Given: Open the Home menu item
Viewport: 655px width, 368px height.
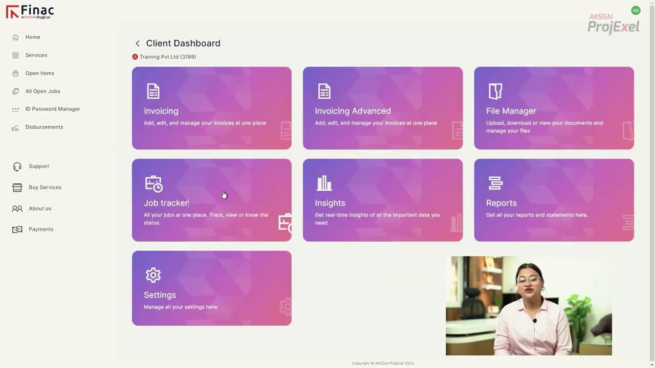Looking at the screenshot, I should 33,37.
